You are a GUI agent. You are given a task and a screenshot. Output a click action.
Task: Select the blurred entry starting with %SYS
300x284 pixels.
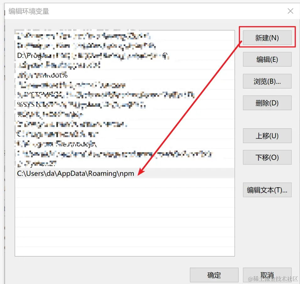[125, 104]
